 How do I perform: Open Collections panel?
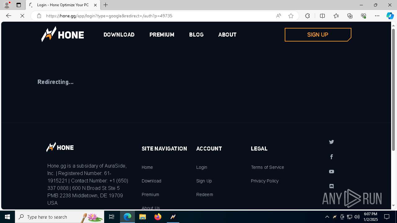click(x=350, y=16)
